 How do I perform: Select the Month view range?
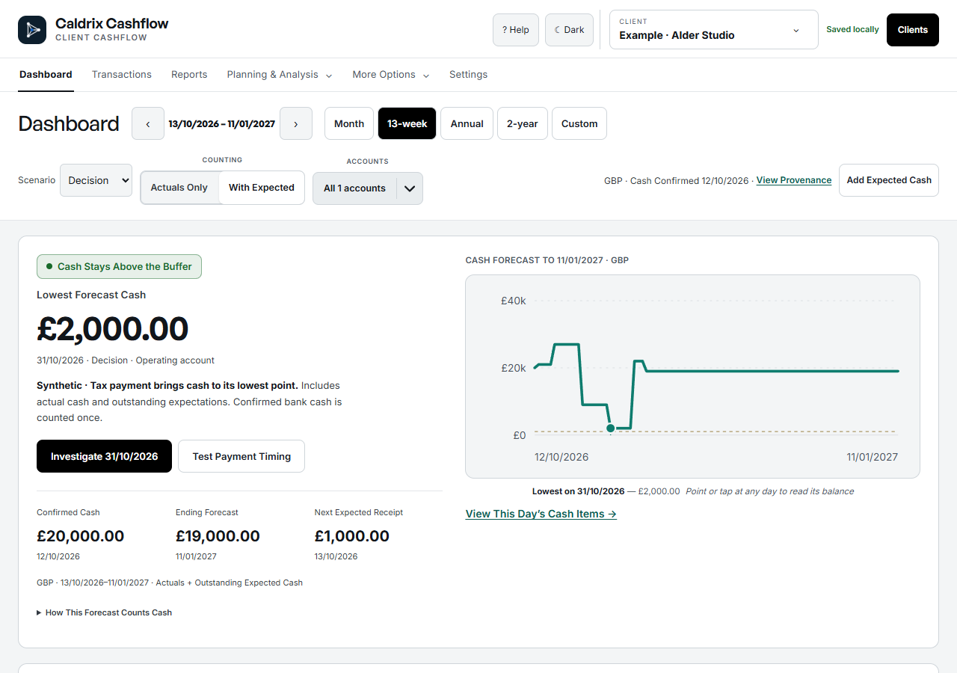coord(349,123)
